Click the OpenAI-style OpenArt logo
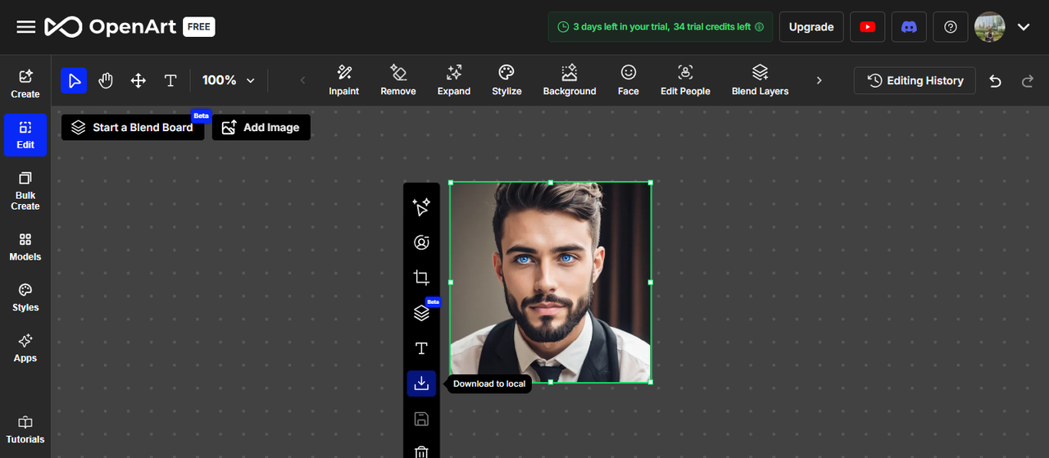Image resolution: width=1049 pixels, height=458 pixels. [x=111, y=27]
